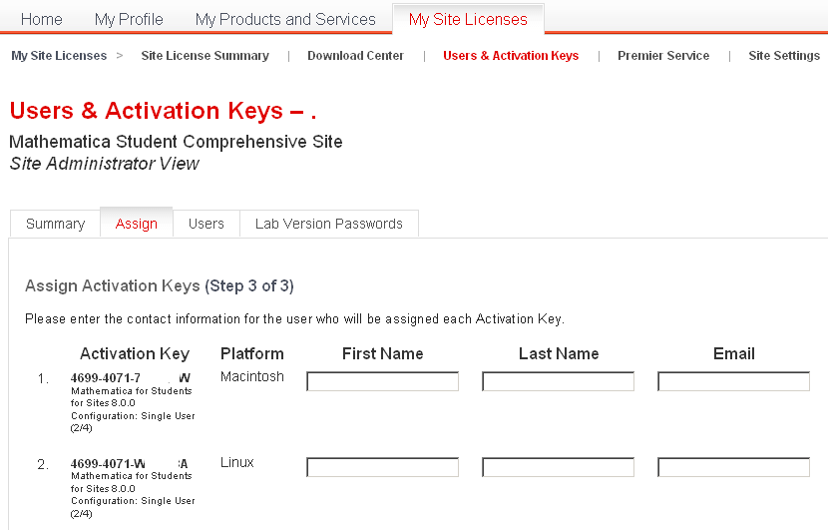Focus First Name field for Linux key
This screenshot has height=530, width=828.
tap(382, 467)
